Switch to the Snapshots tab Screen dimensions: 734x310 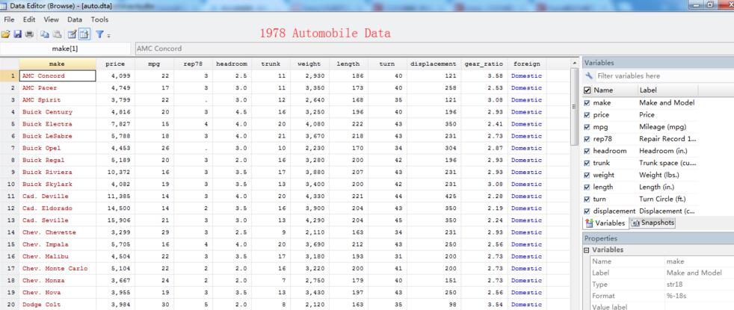(x=653, y=223)
